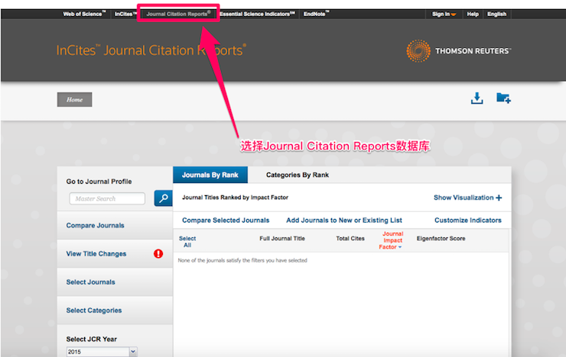This screenshot has width=566, height=357.
Task: Go to Home breadcrumb button
Action: 74,100
